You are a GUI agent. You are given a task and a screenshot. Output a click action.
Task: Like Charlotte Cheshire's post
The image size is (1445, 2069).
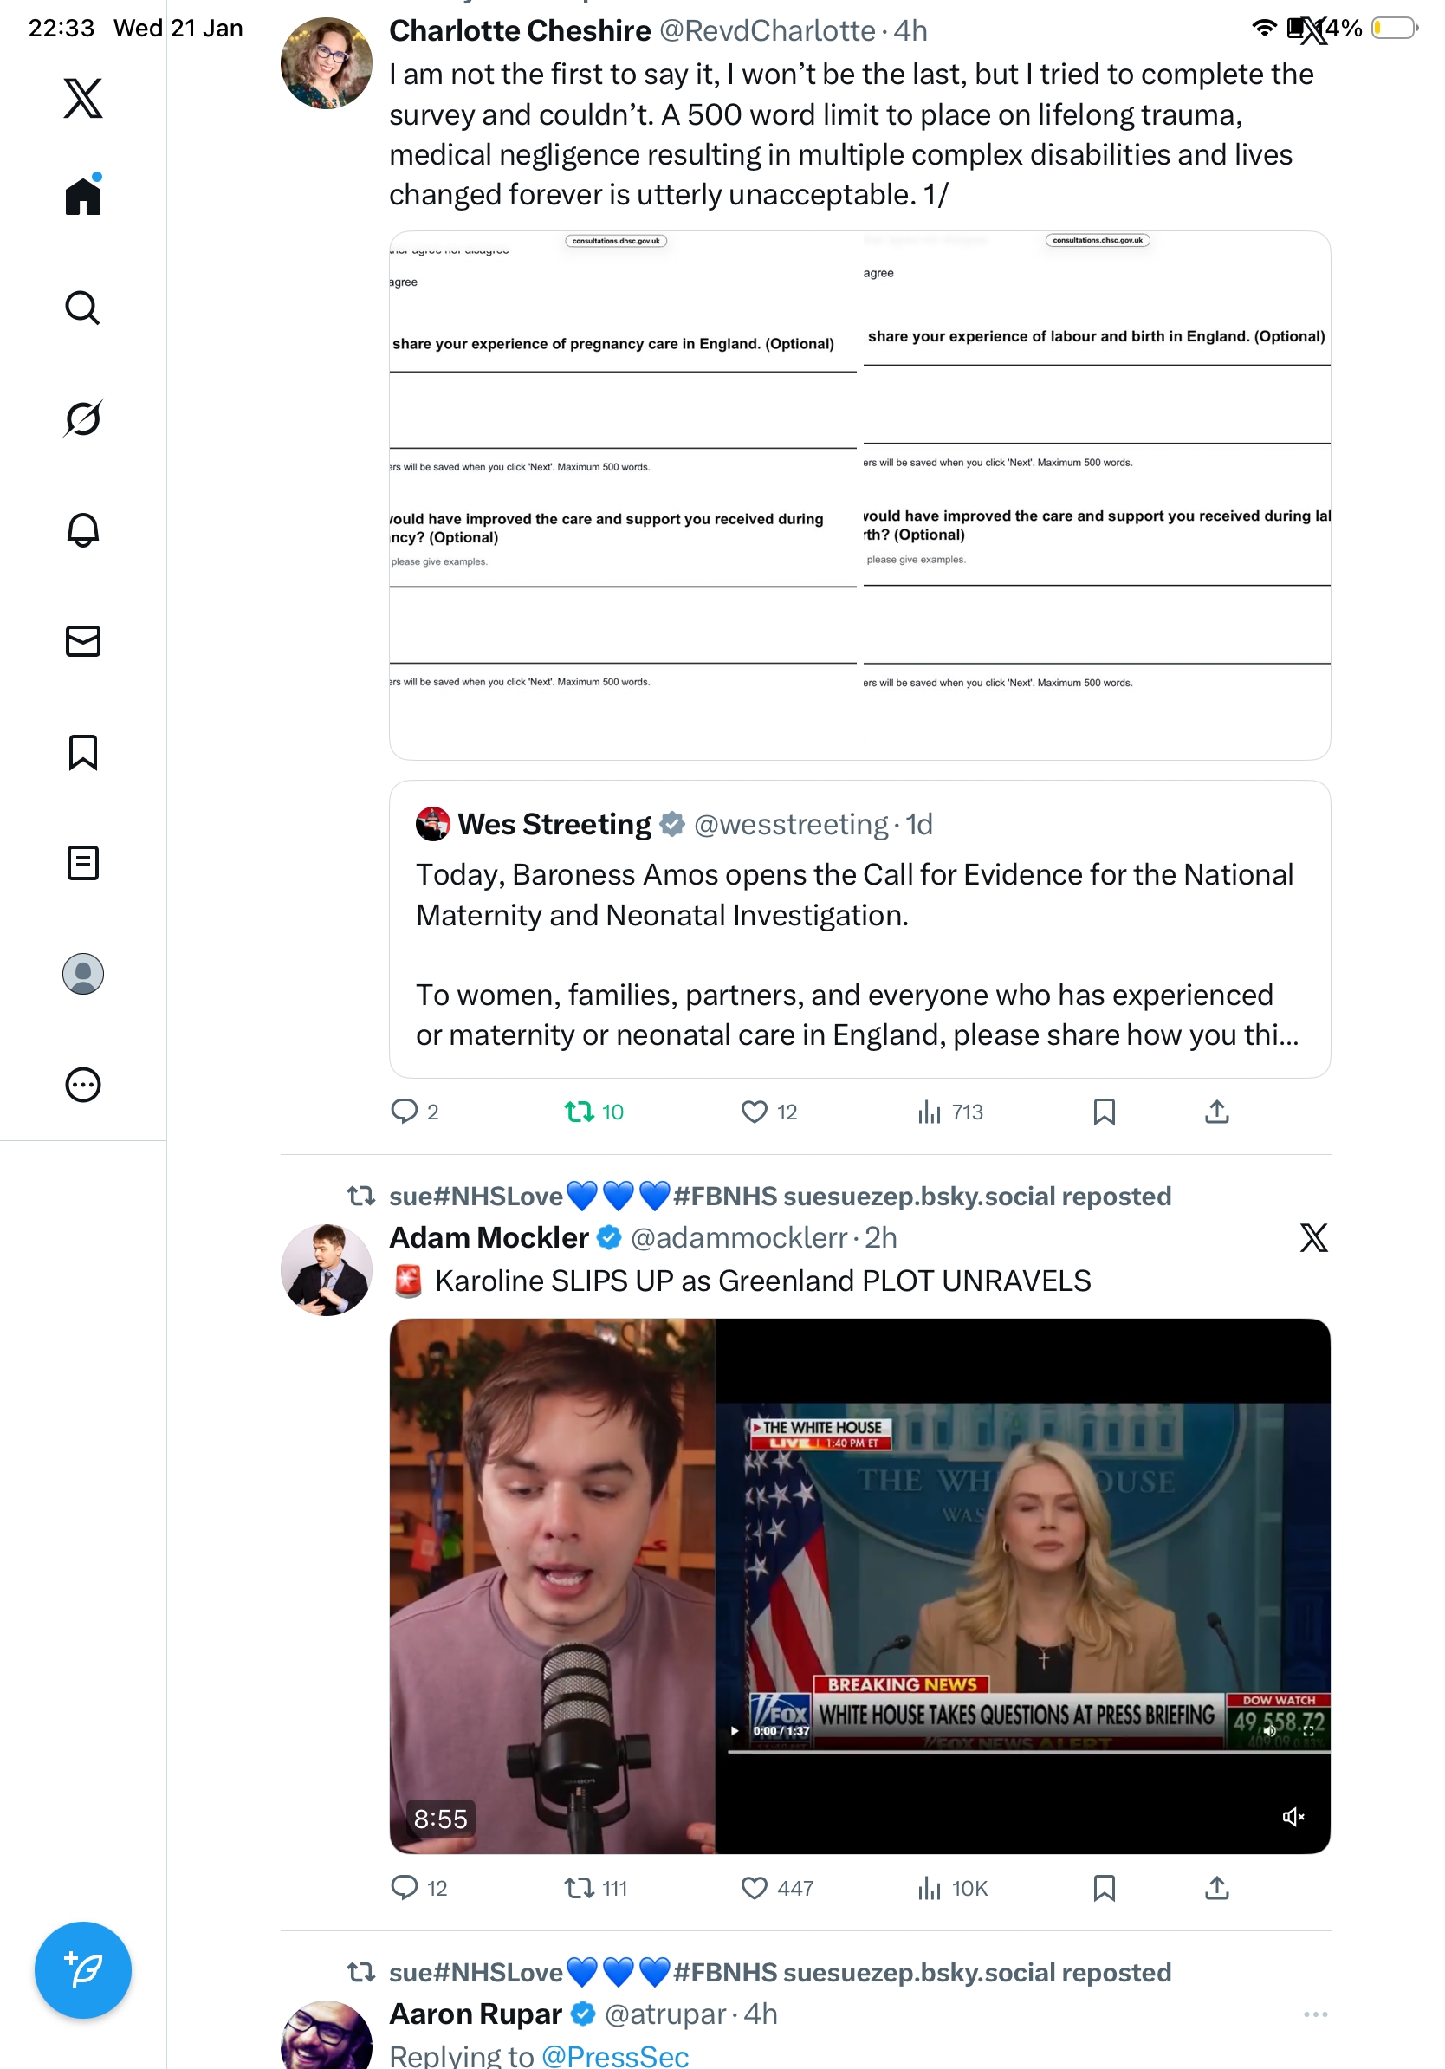(768, 1111)
